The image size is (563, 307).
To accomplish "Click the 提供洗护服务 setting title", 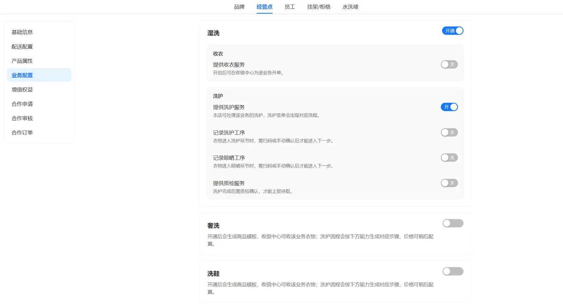I will coord(229,107).
